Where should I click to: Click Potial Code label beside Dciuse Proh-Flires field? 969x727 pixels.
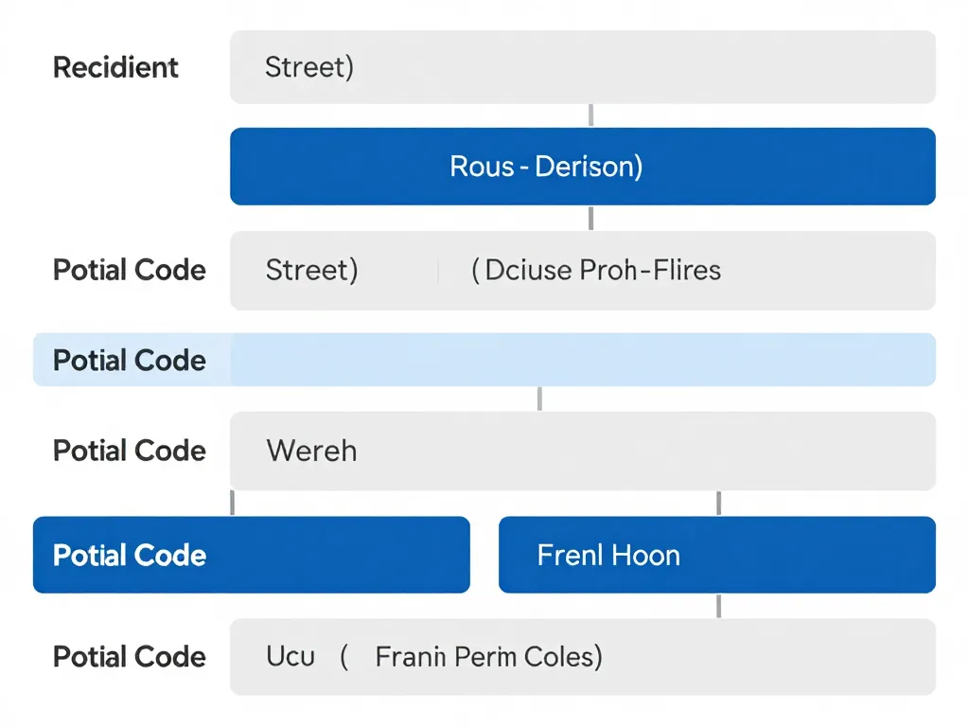point(130,271)
